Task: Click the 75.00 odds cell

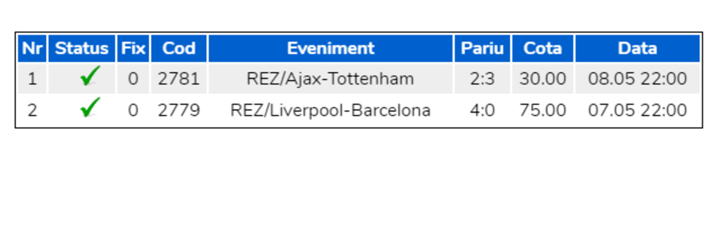Action: click(542, 110)
